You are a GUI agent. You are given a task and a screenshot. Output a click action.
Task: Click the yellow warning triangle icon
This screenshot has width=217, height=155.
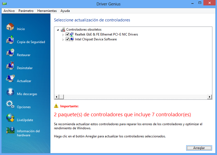tap(56, 106)
